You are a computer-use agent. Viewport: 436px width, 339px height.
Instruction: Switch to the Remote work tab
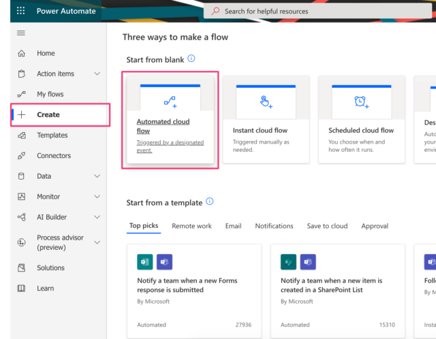[191, 226]
